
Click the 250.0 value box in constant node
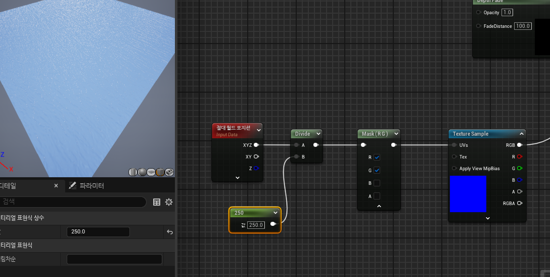[x=256, y=225]
